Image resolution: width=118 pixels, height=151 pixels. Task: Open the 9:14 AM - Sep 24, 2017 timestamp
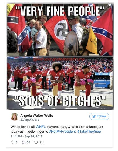click(x=26, y=136)
